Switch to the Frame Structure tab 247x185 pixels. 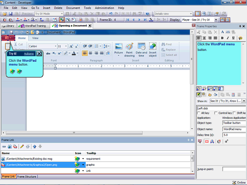[27, 177]
